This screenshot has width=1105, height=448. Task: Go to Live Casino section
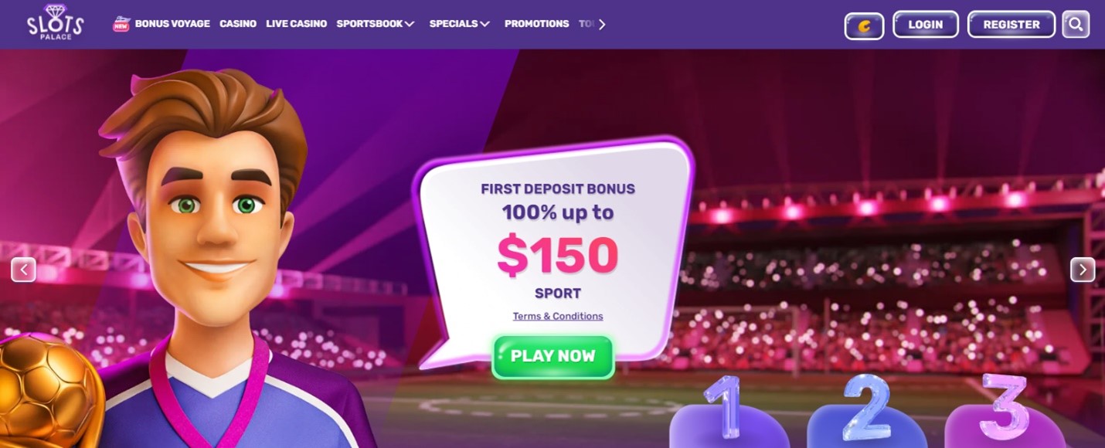tap(296, 24)
